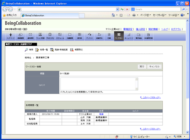
Task: Select the highlighted ワークフロー navigation icon
Action: pos(119,36)
